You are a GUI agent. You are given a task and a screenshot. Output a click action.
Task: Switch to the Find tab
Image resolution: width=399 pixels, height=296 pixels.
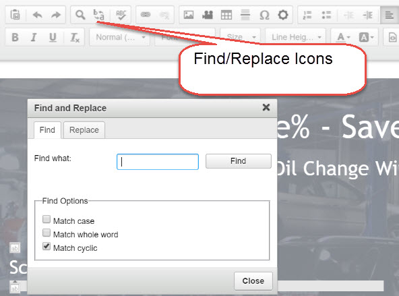point(47,130)
